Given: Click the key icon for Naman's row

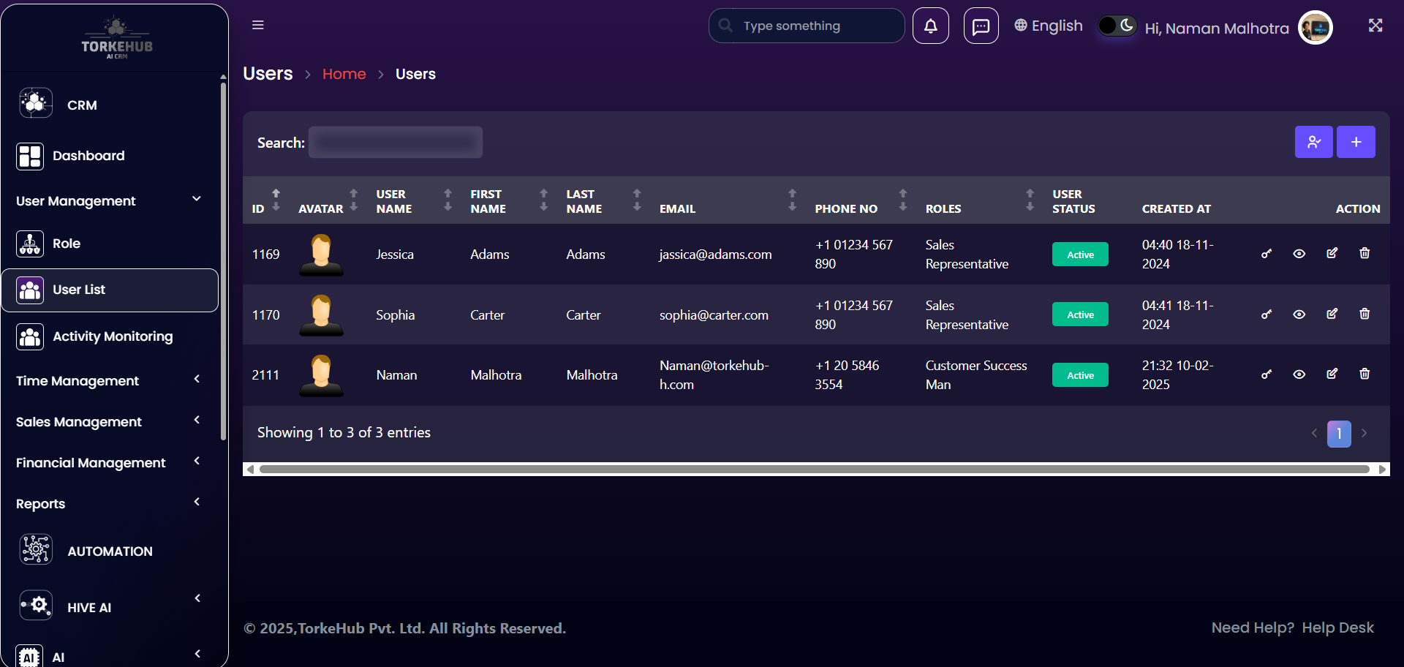Looking at the screenshot, I should click(x=1266, y=374).
